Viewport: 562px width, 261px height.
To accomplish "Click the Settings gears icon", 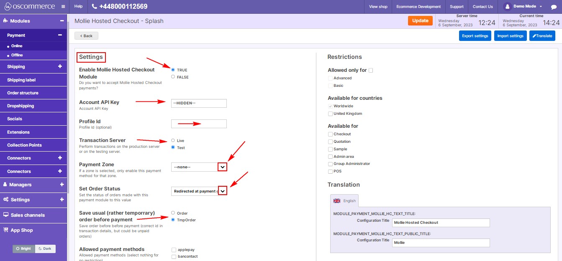I will coord(6,199).
